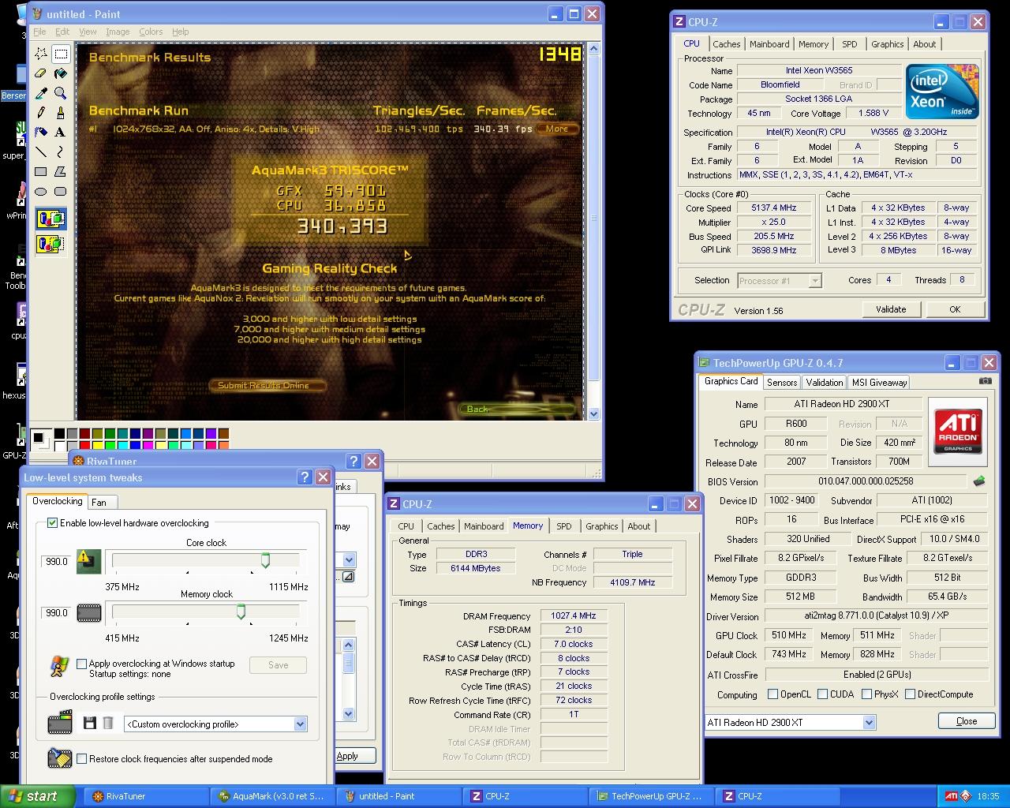Image resolution: width=1010 pixels, height=808 pixels.
Task: Click the Core clock slider handle
Action: (266, 560)
